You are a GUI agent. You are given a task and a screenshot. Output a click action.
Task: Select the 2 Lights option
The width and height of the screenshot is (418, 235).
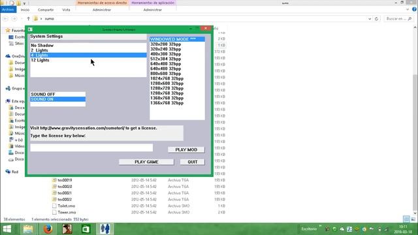tap(88, 50)
